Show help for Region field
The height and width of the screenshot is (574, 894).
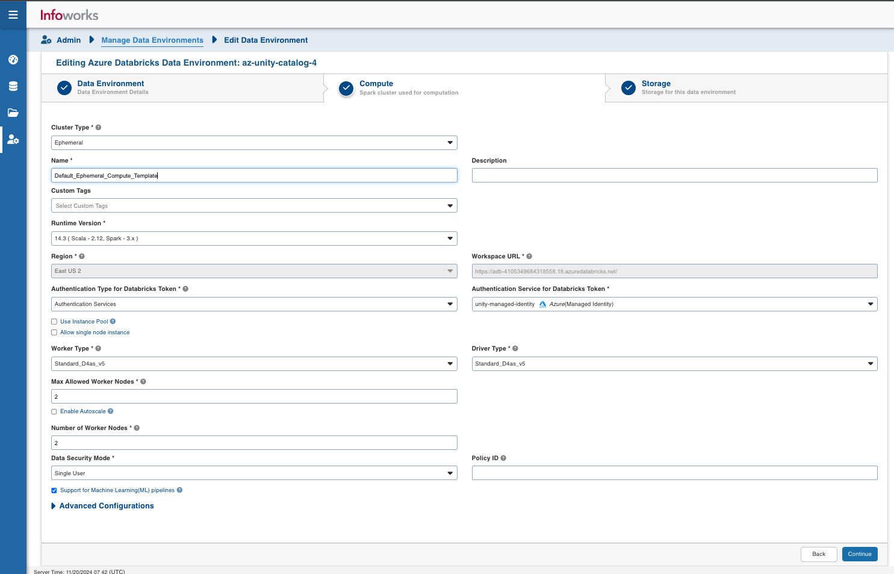(82, 256)
